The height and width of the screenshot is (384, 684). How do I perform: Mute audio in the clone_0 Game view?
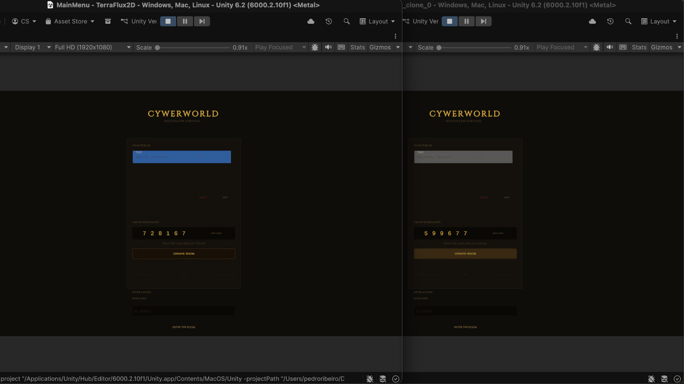610,47
